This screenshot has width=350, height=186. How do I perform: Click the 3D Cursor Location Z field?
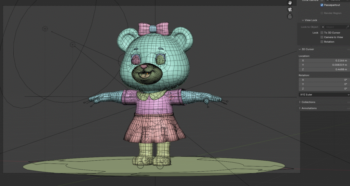(324, 69)
